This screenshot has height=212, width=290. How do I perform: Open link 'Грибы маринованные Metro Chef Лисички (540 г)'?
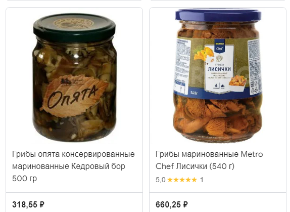209,160
